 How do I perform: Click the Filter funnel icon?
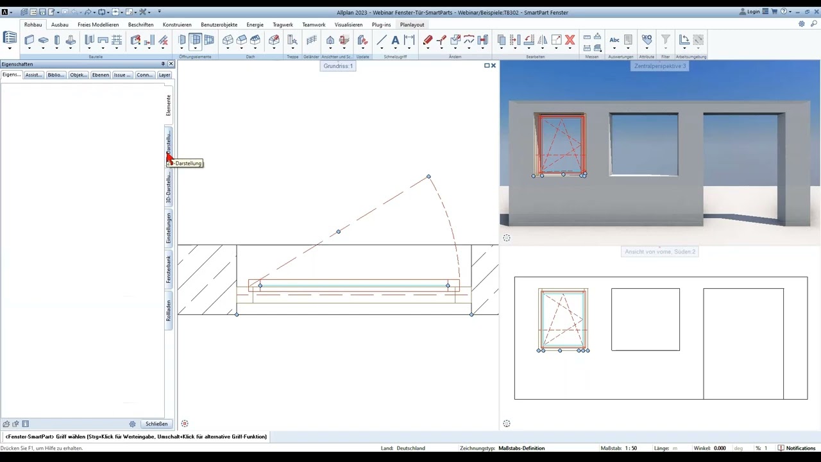pos(666,40)
